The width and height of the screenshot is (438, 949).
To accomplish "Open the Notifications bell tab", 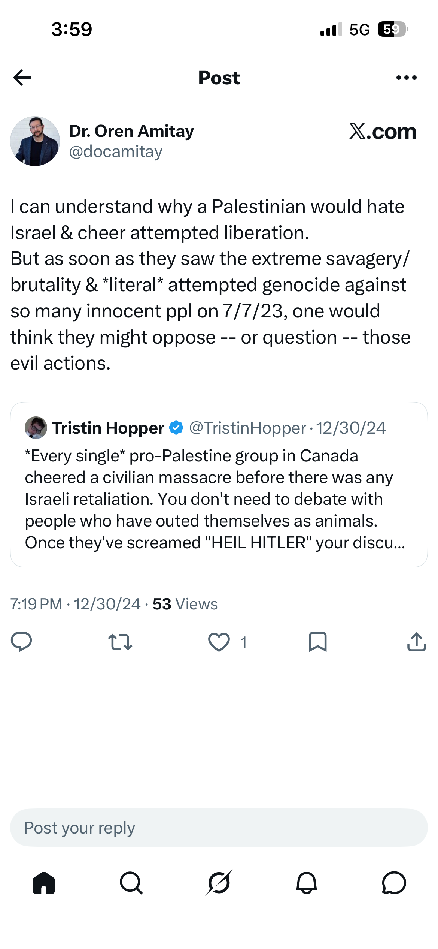I will point(307,883).
